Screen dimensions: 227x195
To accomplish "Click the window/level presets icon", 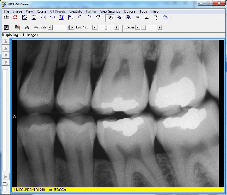I will tap(6, 17).
